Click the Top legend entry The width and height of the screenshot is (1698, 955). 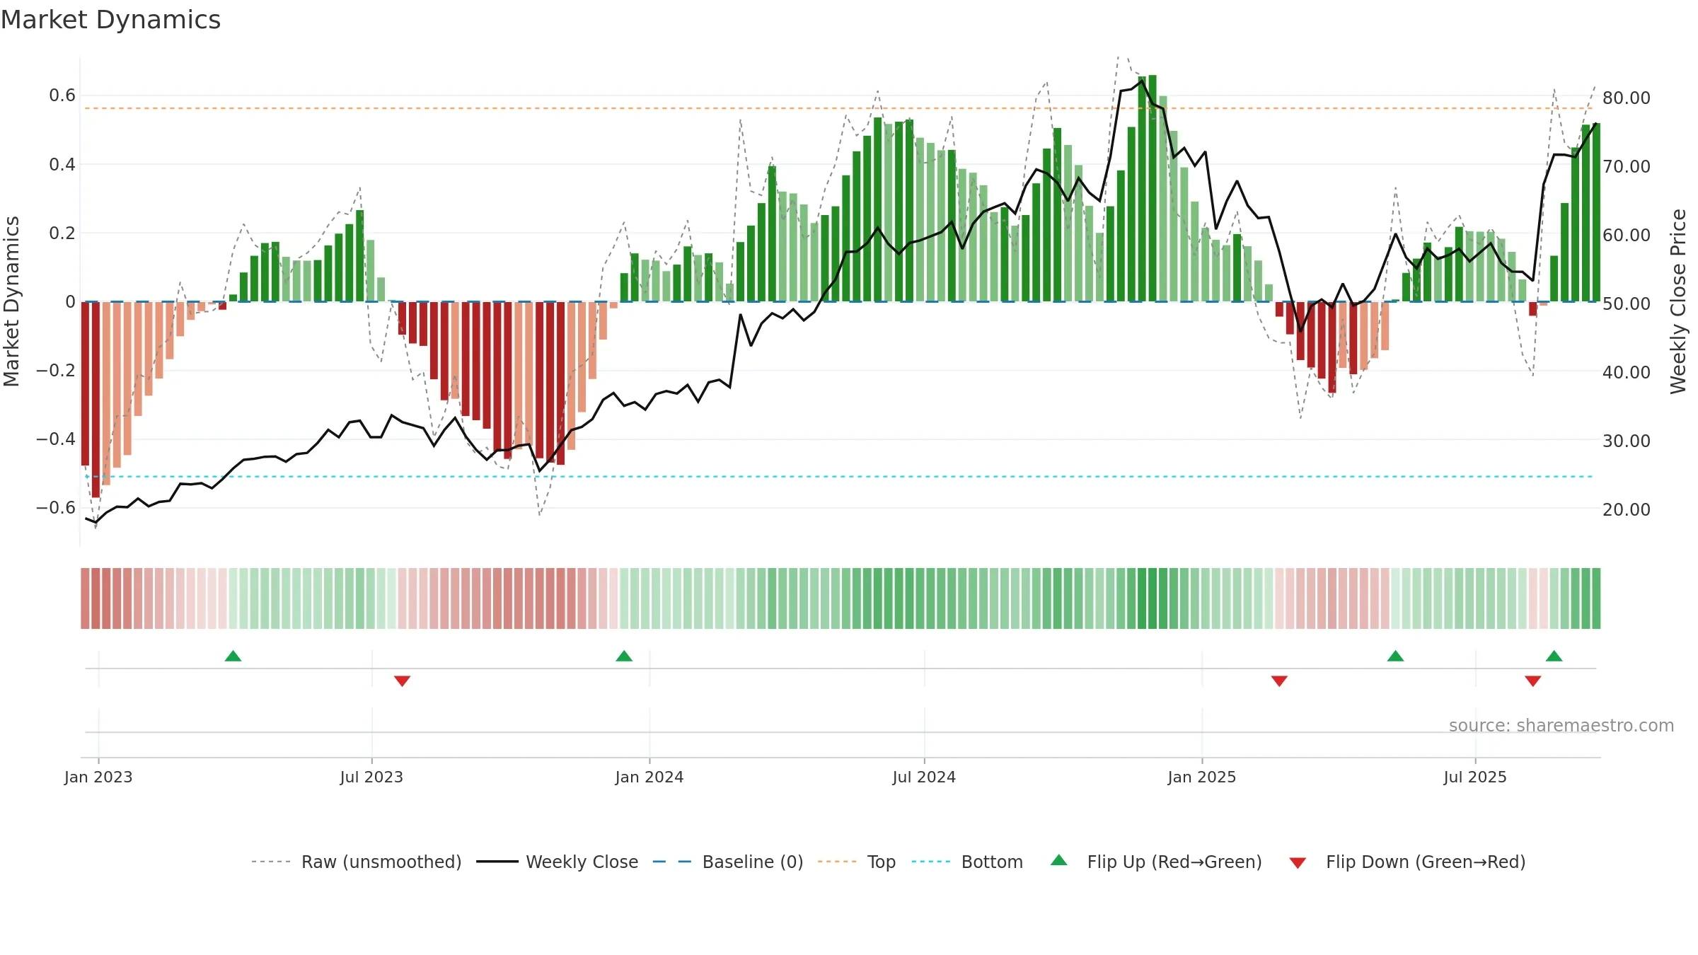pos(856,862)
